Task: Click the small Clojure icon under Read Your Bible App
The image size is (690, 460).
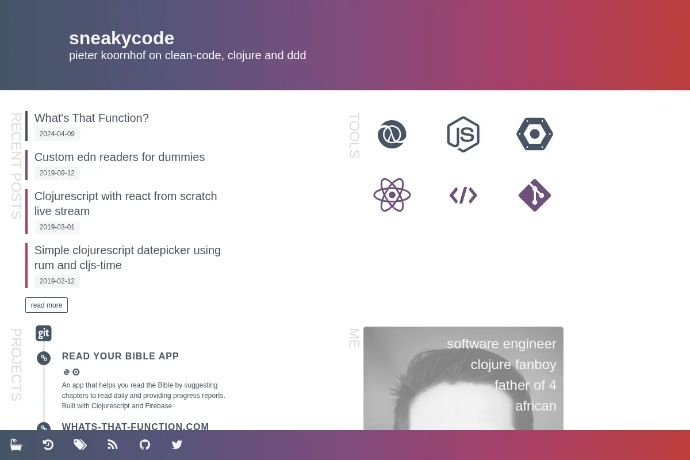Action: point(67,372)
